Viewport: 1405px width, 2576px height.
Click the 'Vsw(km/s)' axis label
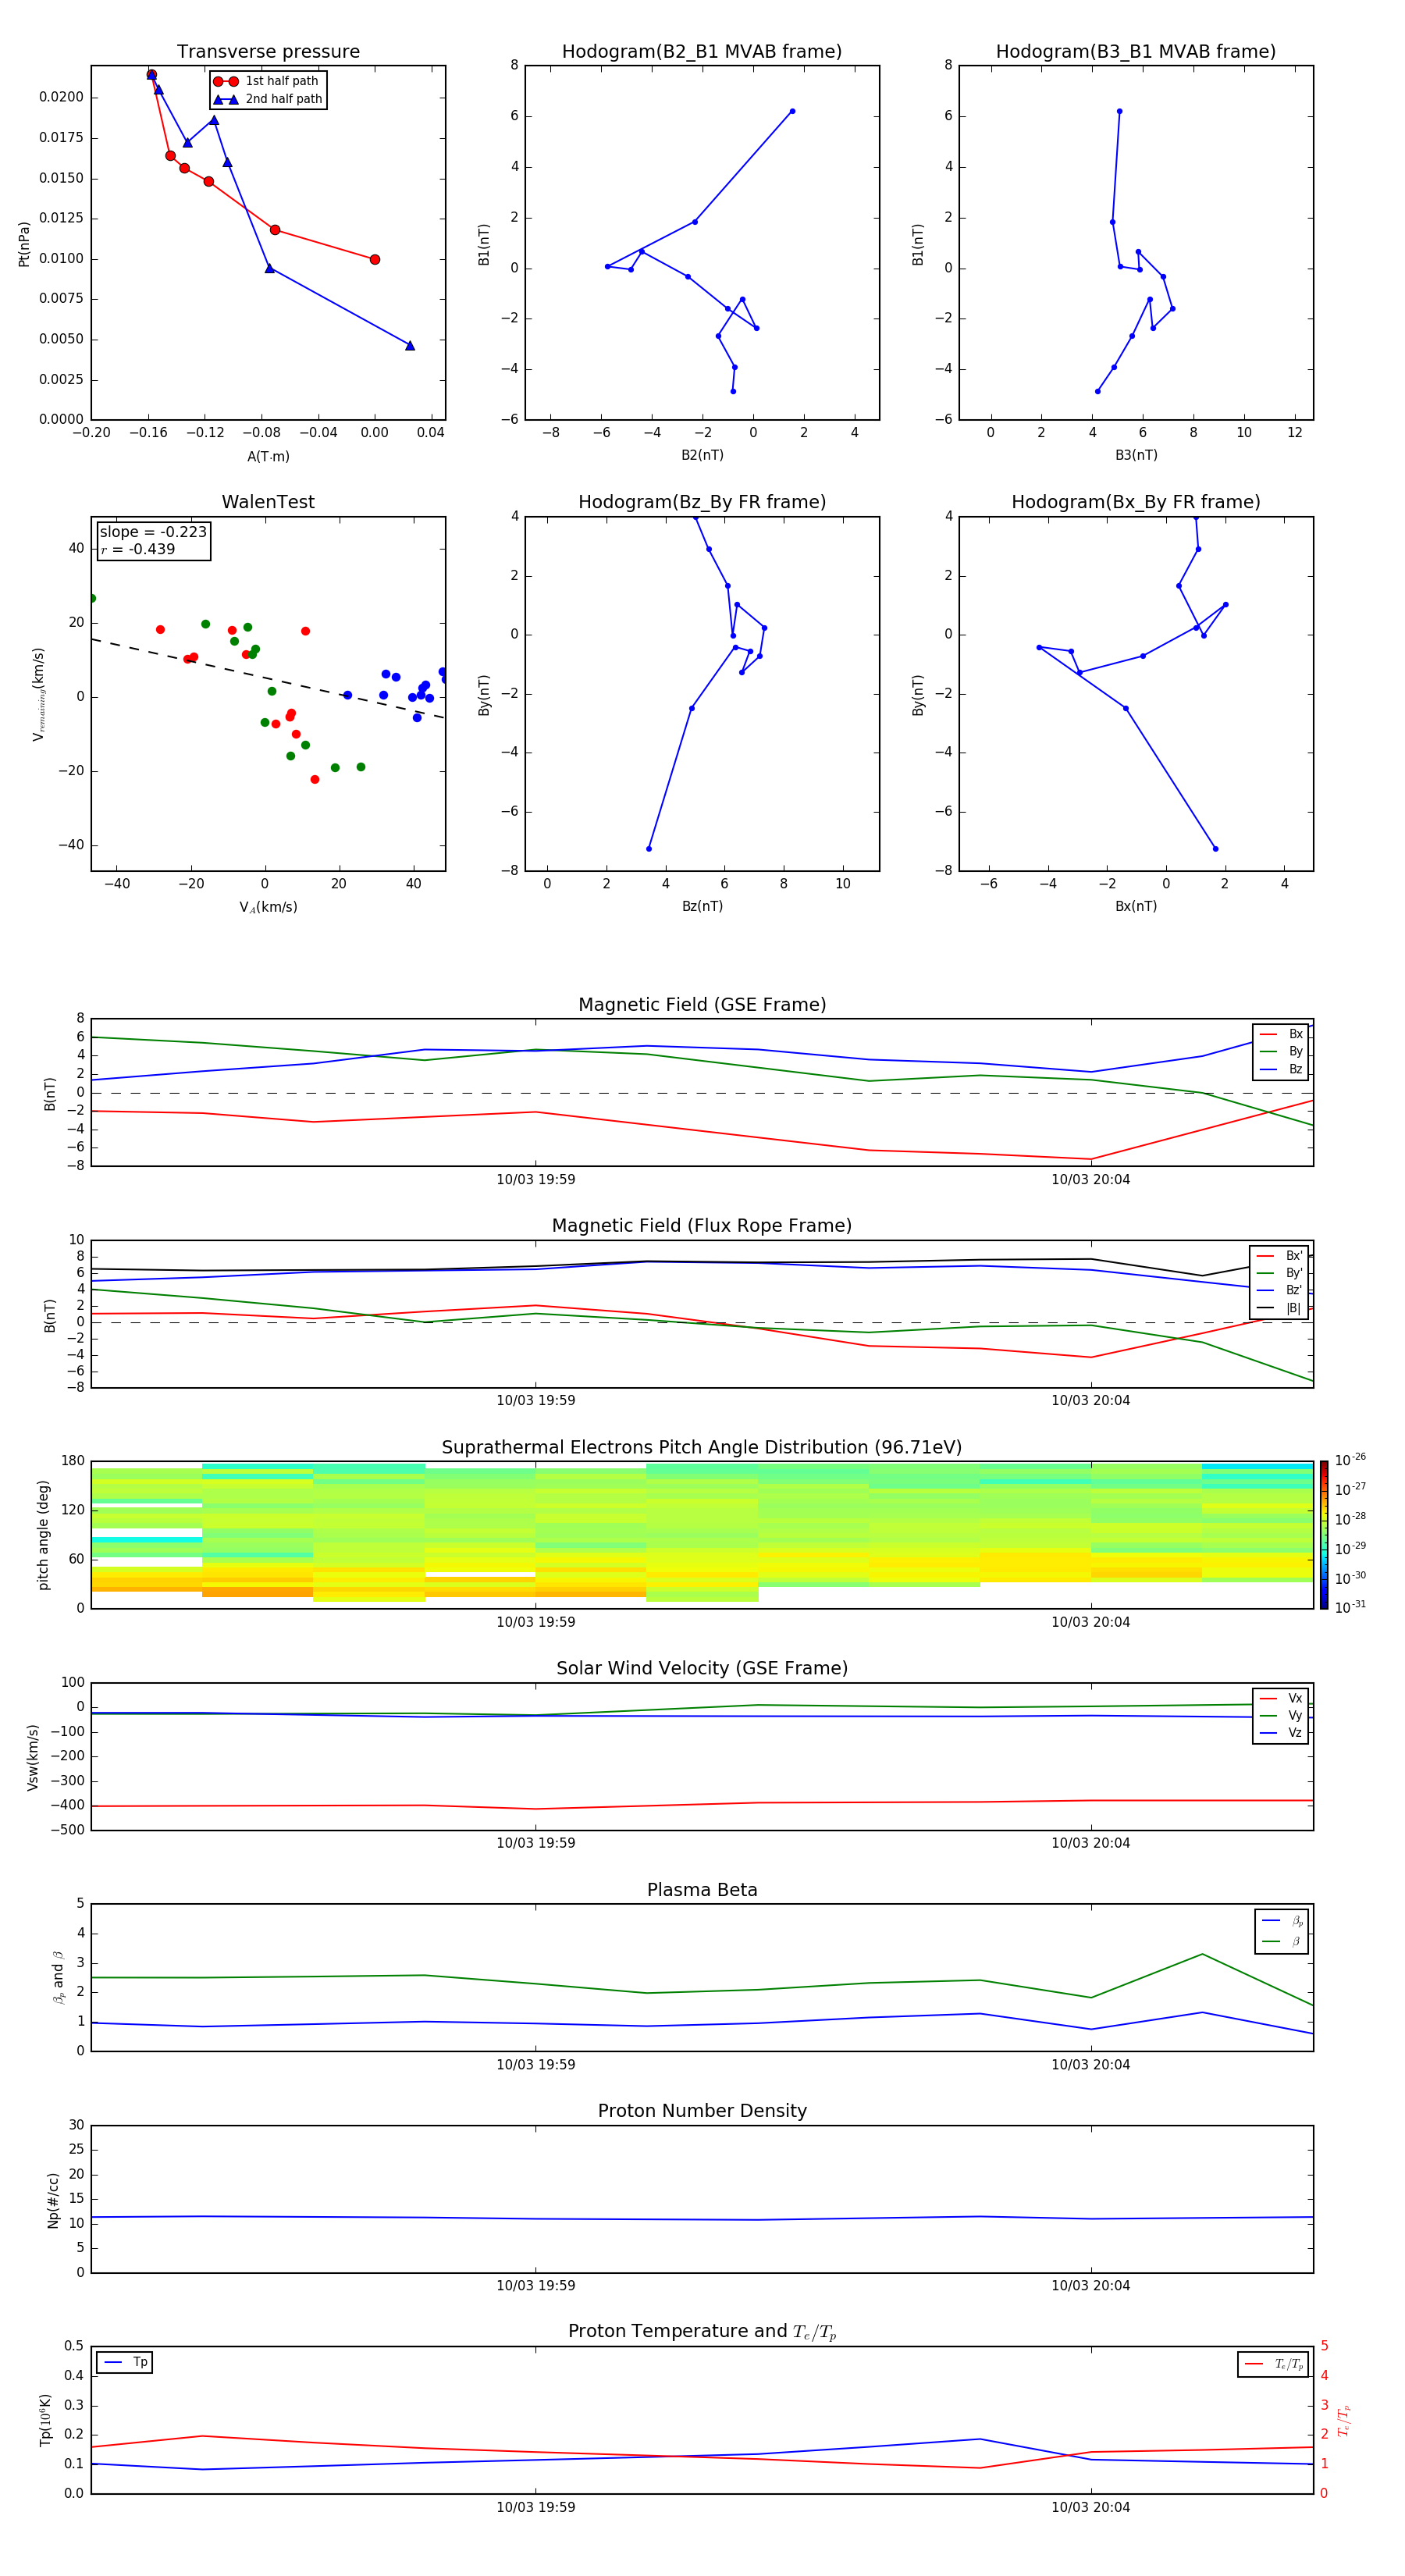point(33,1757)
